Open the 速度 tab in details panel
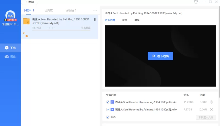220x126 pixels. (x=125, y=20)
